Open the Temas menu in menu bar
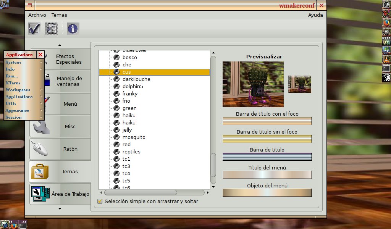Image resolution: width=391 pixels, height=229 pixels. click(x=59, y=15)
